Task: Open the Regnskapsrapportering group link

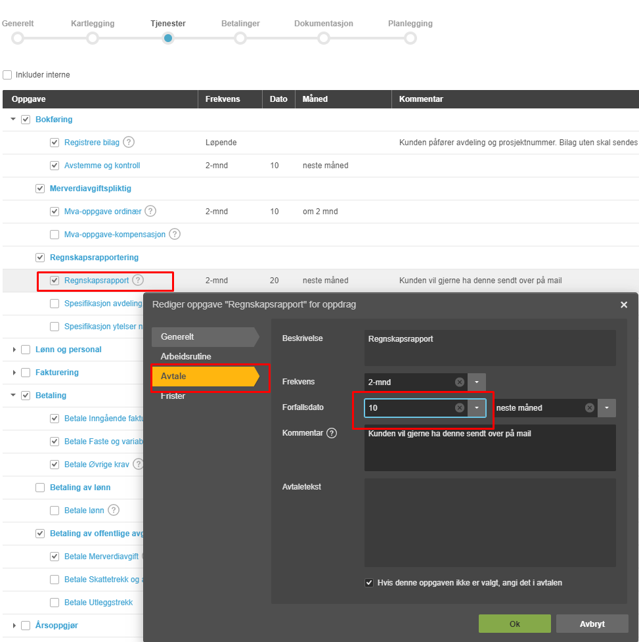Action: 94,257
